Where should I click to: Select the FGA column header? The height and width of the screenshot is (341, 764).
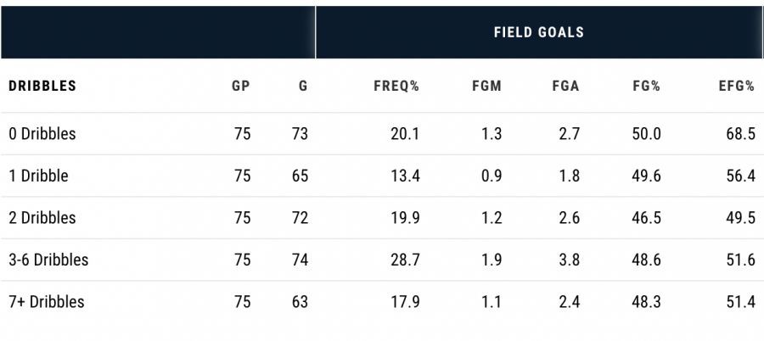pyautogui.click(x=565, y=87)
